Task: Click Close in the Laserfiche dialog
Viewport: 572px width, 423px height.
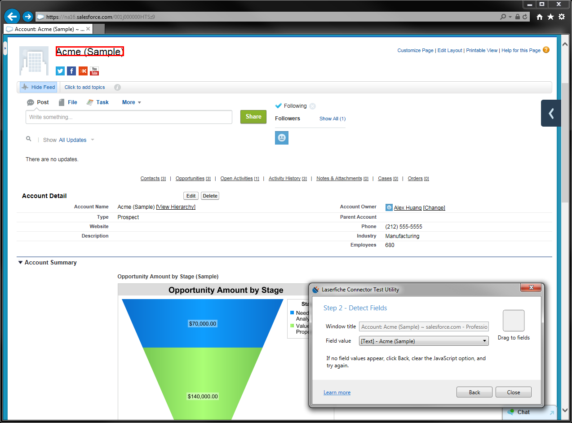Action: point(514,392)
